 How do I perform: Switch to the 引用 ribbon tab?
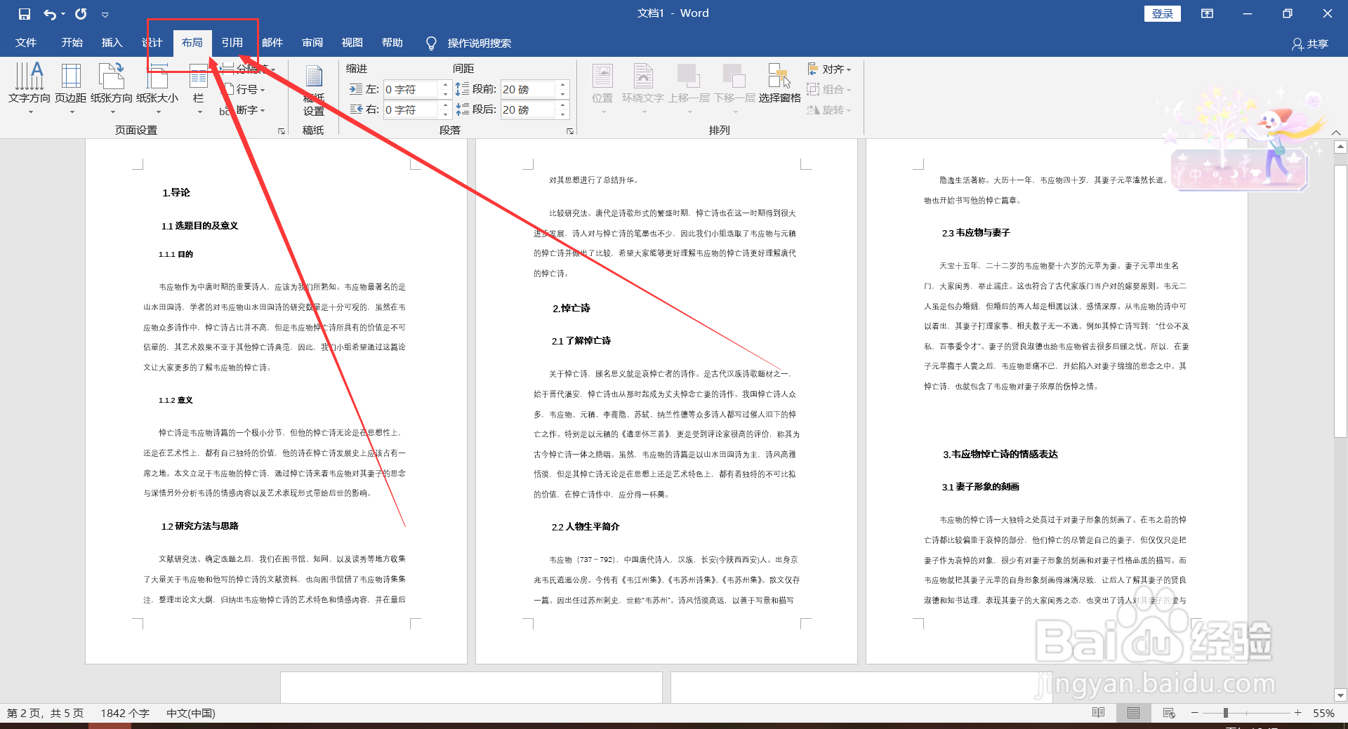click(233, 42)
